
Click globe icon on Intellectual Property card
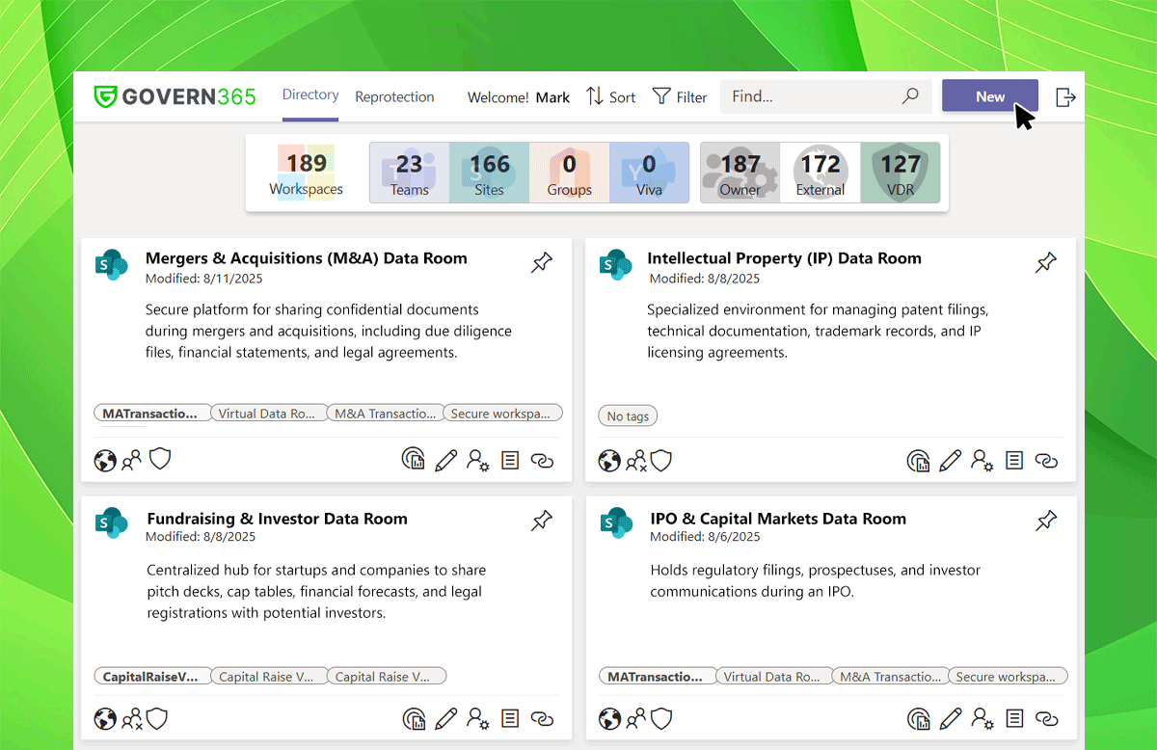pyautogui.click(x=609, y=461)
